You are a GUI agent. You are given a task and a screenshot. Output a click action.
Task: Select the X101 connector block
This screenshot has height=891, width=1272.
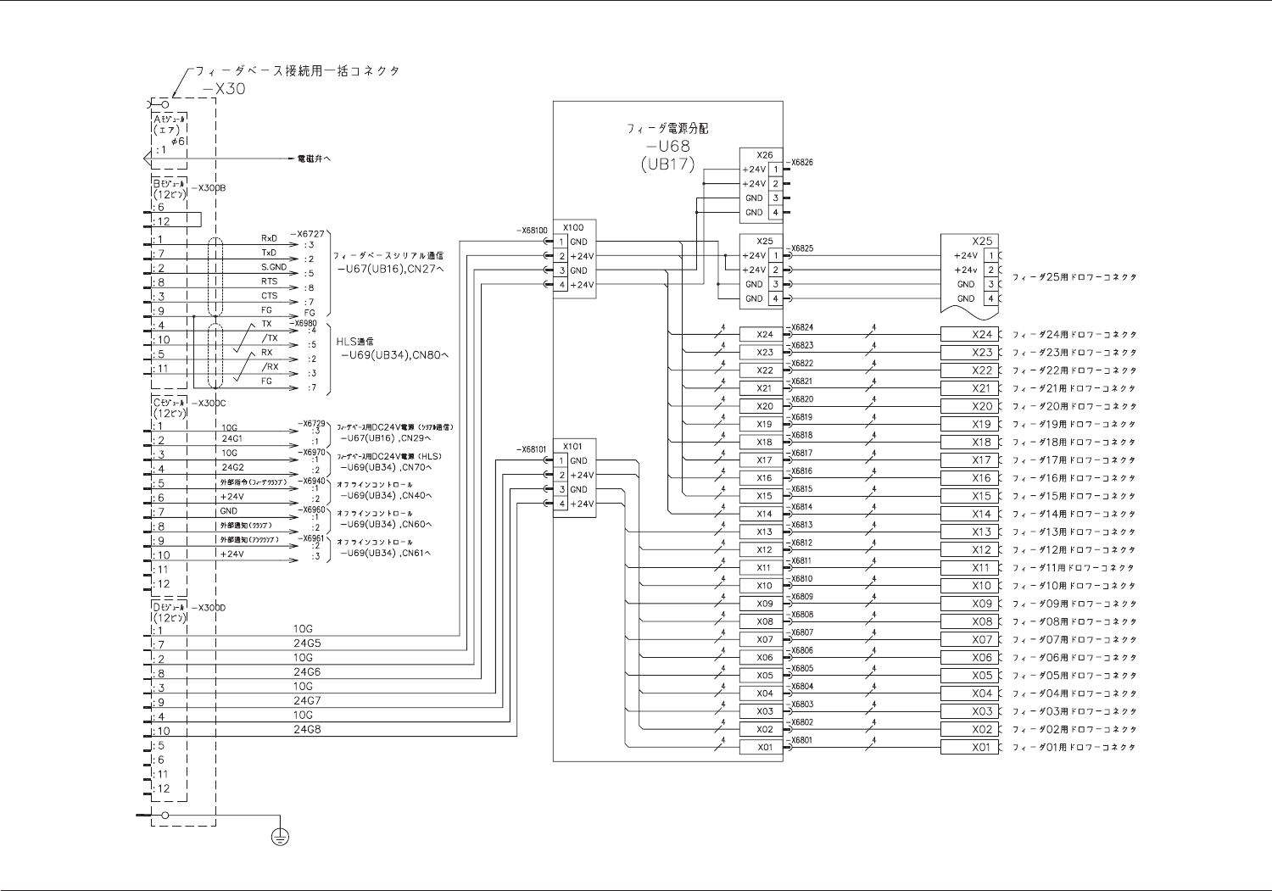point(575,475)
